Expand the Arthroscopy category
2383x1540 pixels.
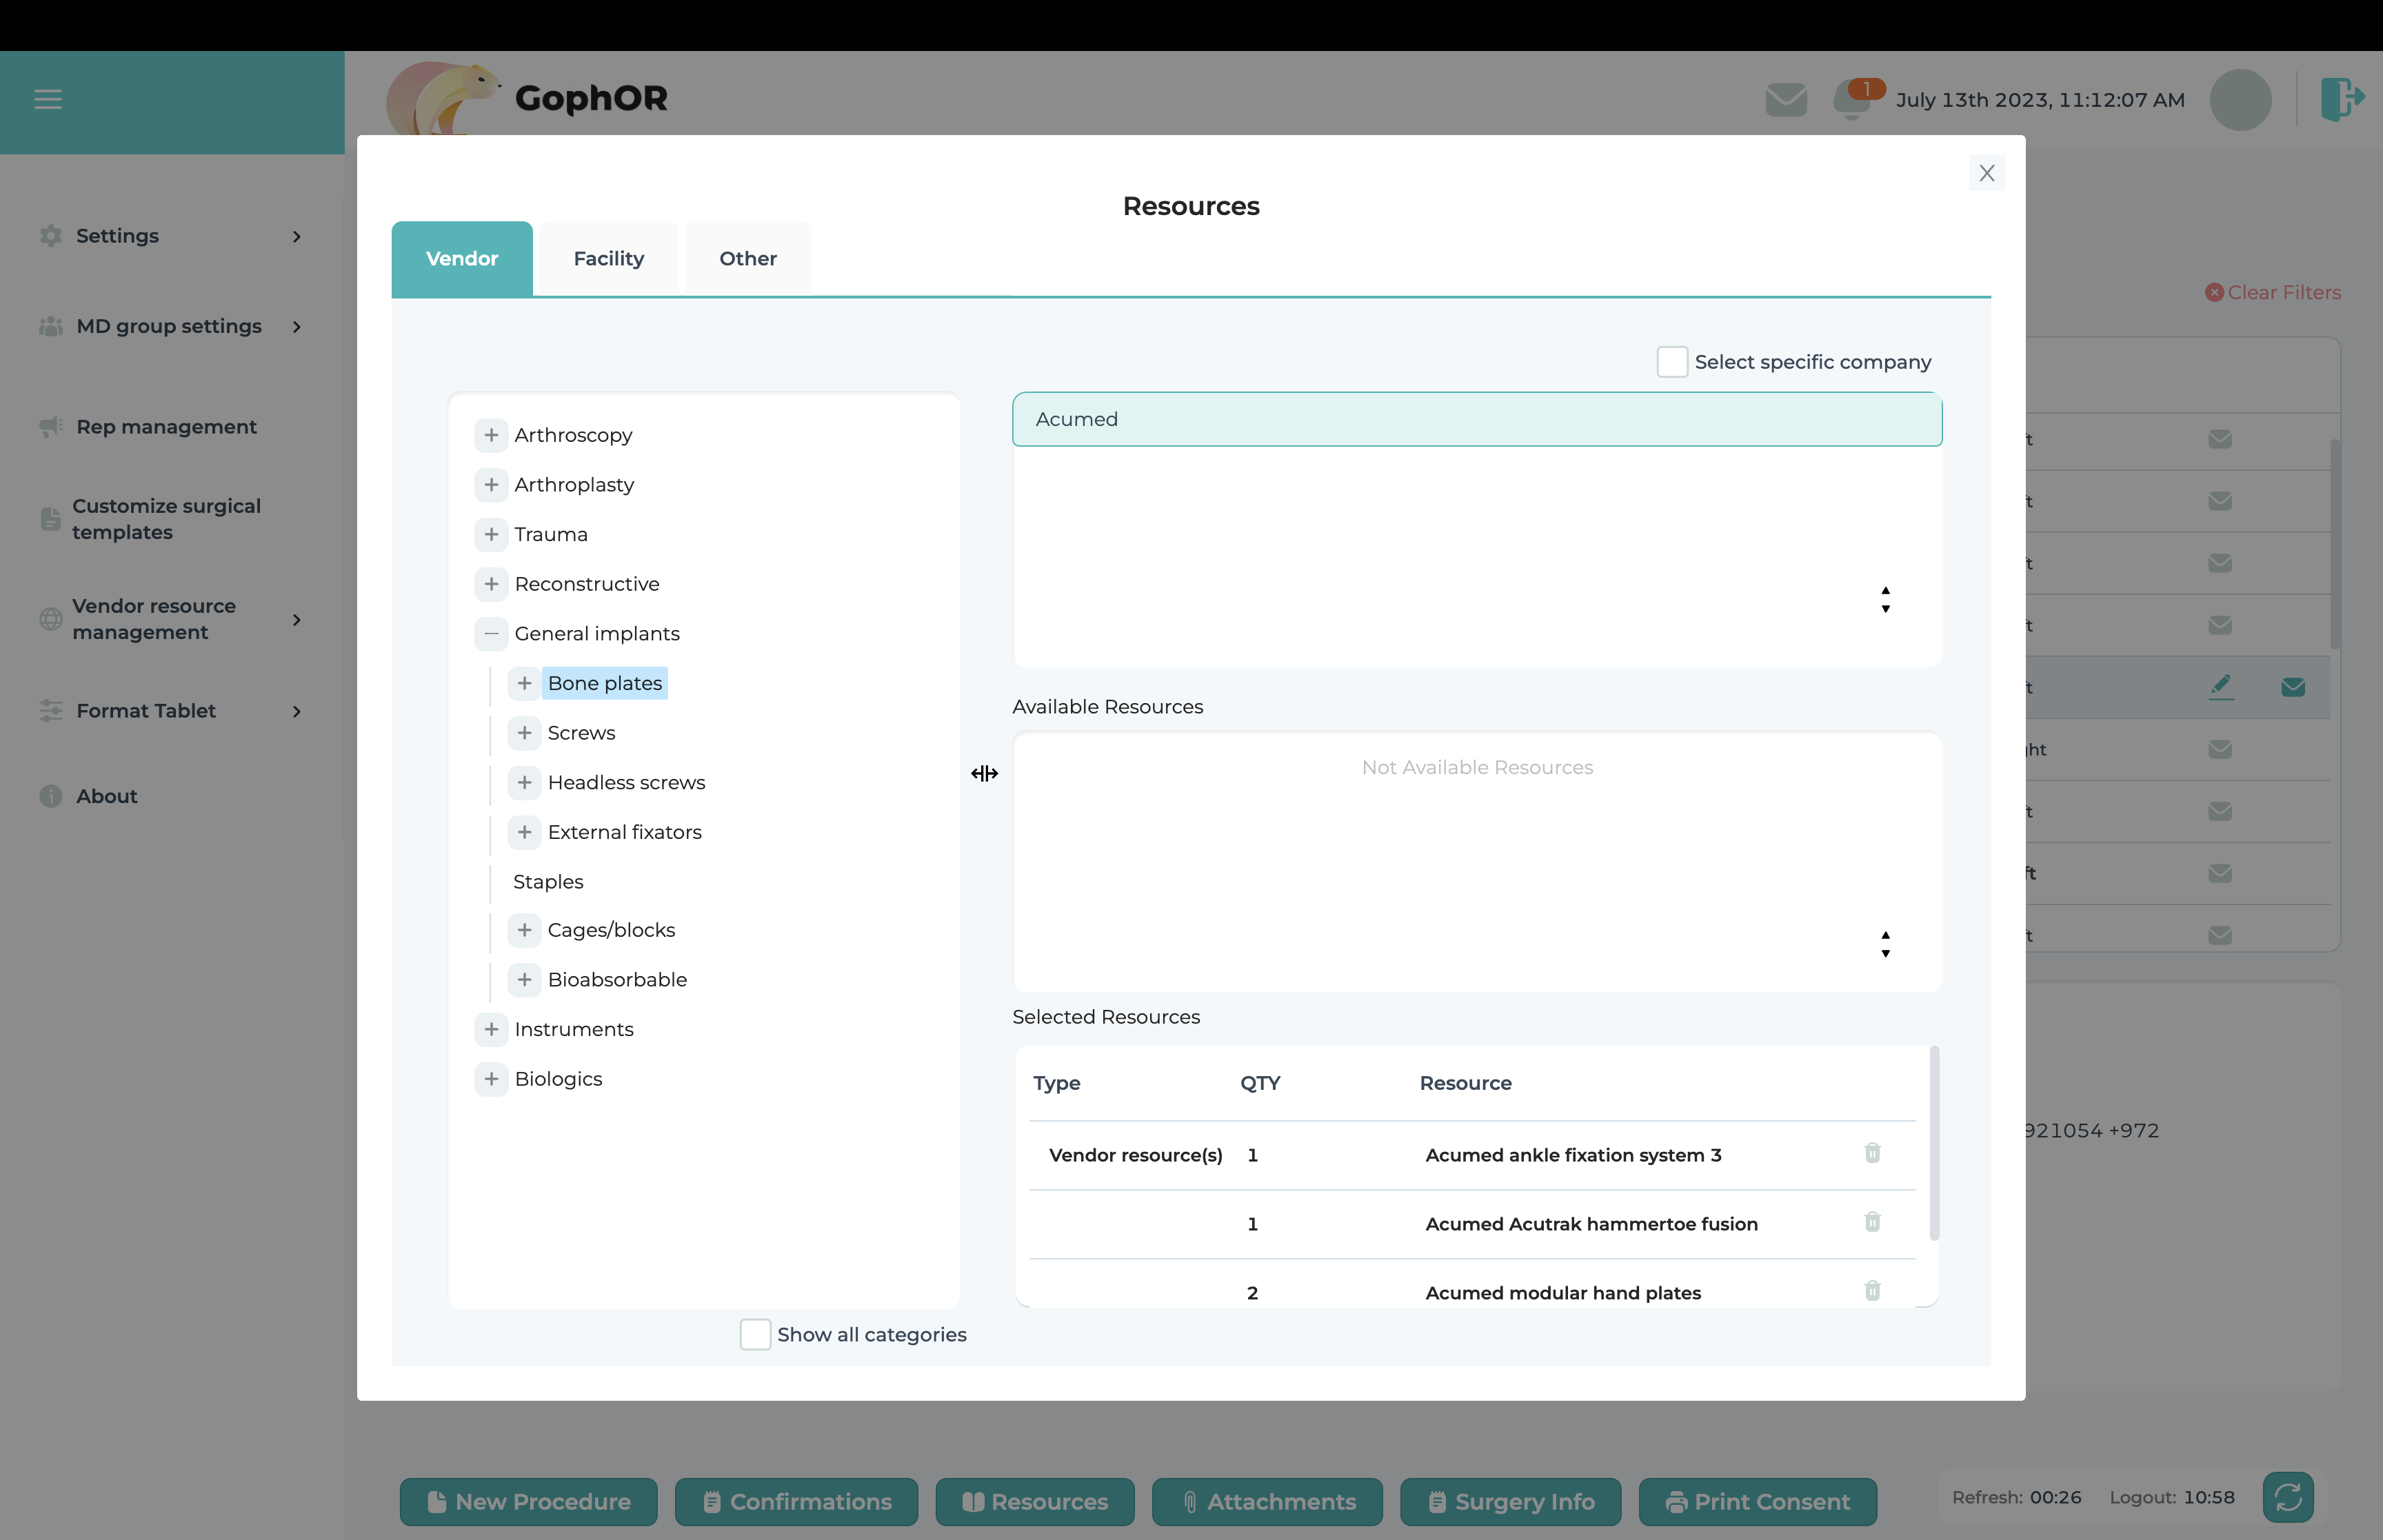click(x=491, y=435)
